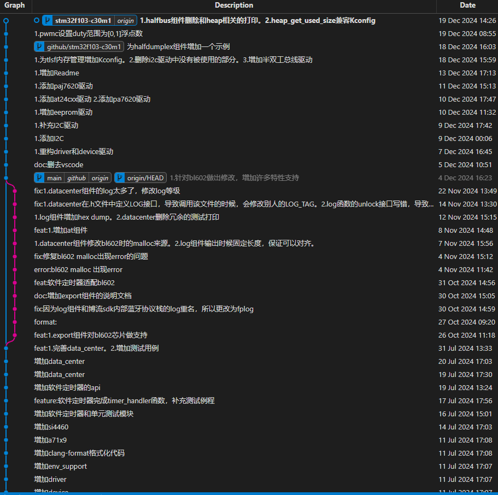Click branch icon on github/stm32f103-c30m1 label
The width and height of the screenshot is (498, 495).
39,46
